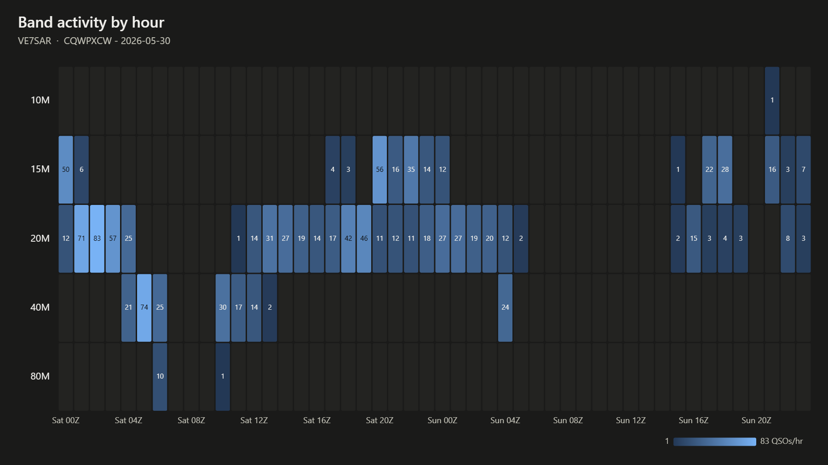828x465 pixels.
Task: Click the Sun 16Z axis label
Action: click(694, 420)
